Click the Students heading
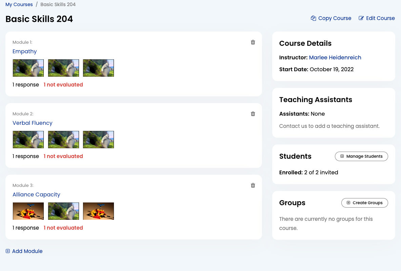The width and height of the screenshot is (401, 271). (x=295, y=156)
